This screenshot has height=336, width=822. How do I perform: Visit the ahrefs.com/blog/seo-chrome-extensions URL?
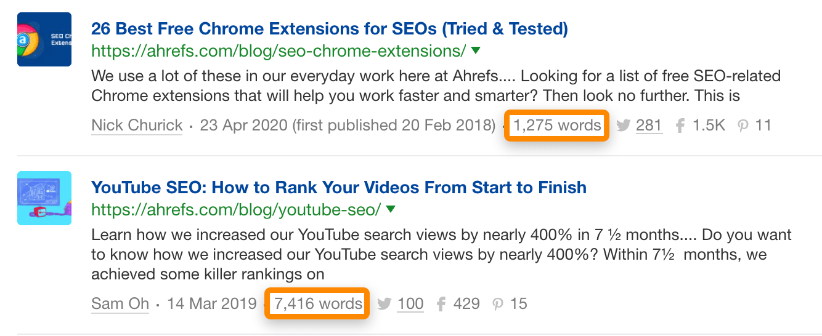click(x=278, y=50)
